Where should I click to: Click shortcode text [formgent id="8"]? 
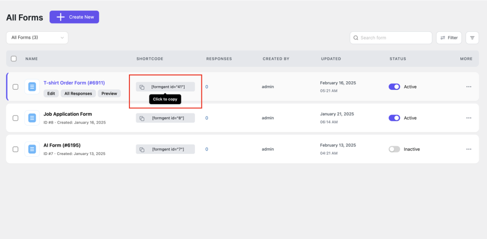click(x=168, y=118)
